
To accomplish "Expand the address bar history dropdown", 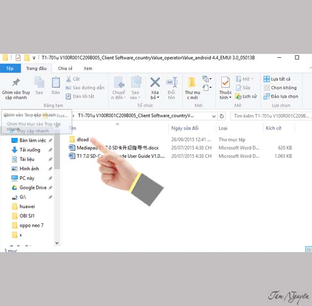I will click(x=214, y=116).
